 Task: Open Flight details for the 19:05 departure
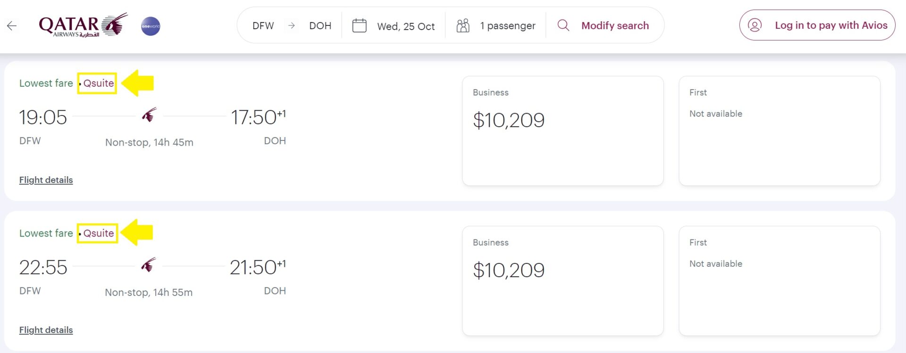point(46,180)
